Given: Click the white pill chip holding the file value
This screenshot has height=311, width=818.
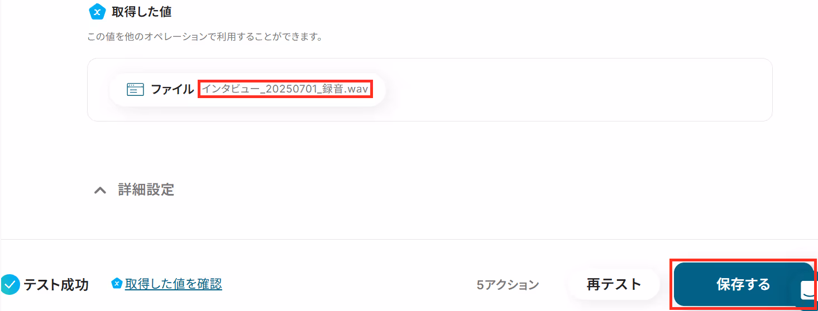Looking at the screenshot, I should (247, 89).
